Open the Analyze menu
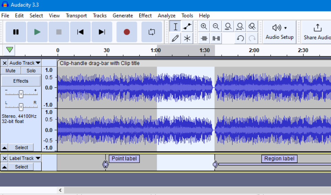The width and height of the screenshot is (331, 195). click(167, 15)
